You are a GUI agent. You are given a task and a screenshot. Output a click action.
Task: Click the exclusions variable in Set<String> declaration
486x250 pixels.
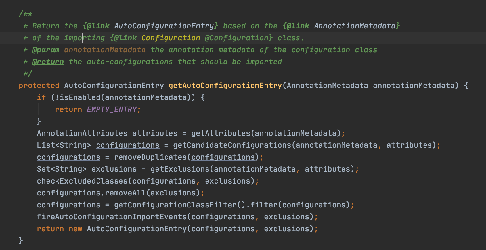pos(114,169)
